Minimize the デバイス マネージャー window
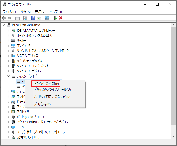The image size is (177, 146). coord(145,4)
